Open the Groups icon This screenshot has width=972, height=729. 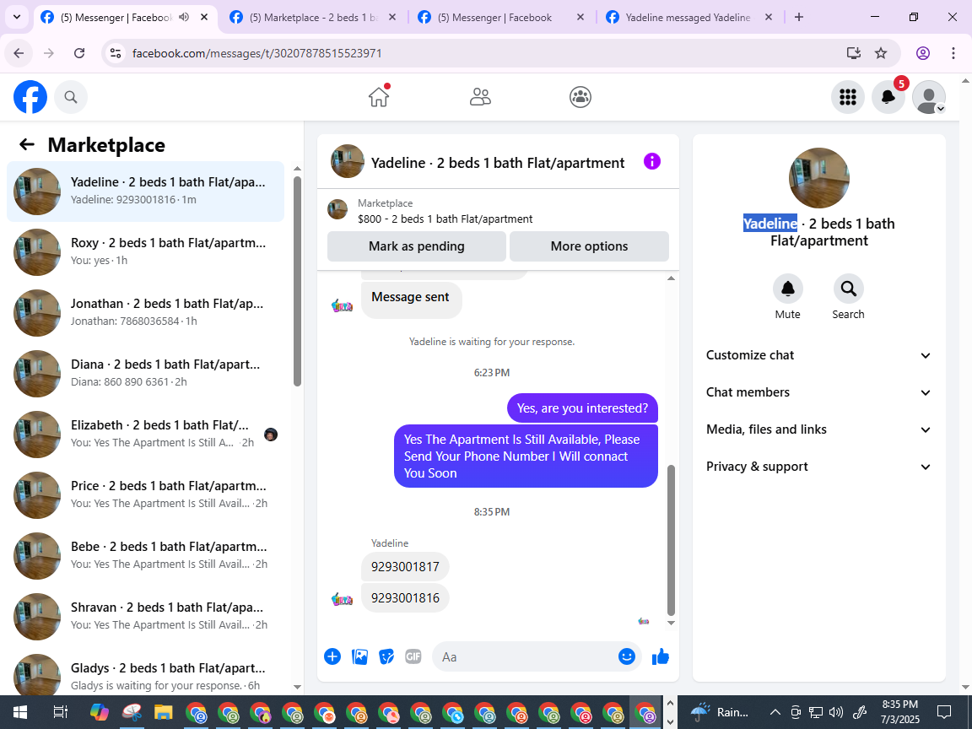pos(580,97)
